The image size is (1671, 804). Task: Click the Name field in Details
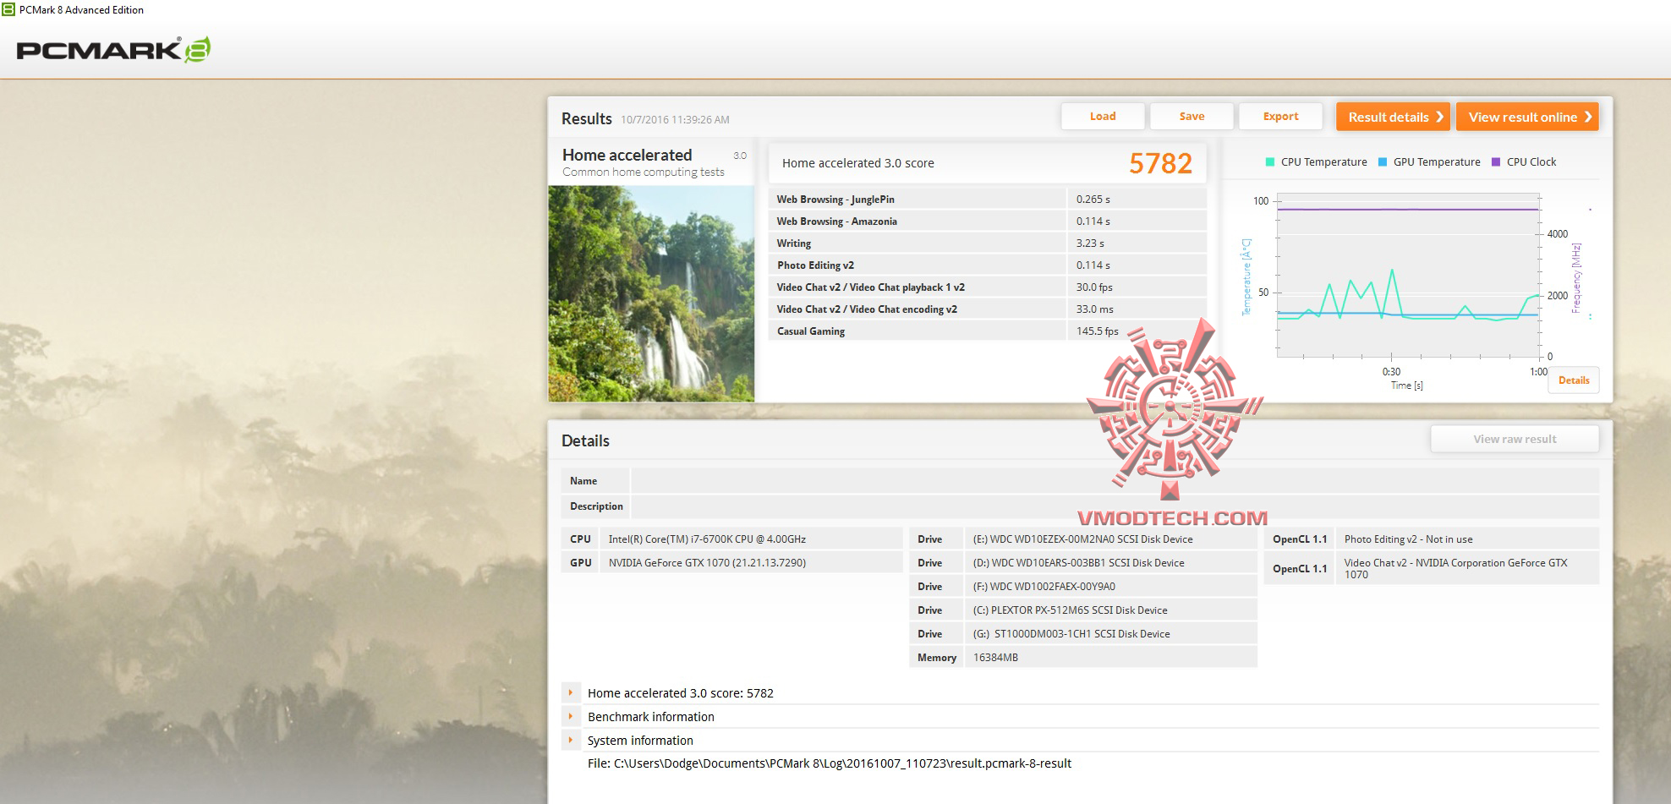[x=1115, y=481]
